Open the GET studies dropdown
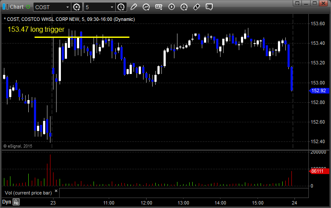 [159, 7]
